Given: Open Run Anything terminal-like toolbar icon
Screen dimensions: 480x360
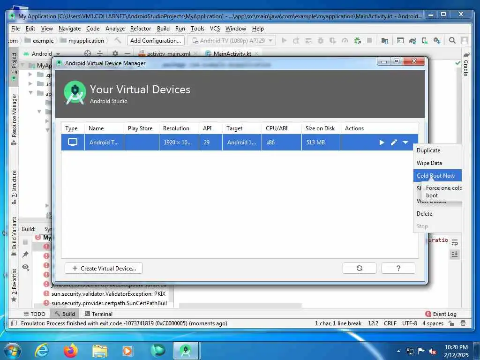Looking at the screenshot, I should pyautogui.click(x=400, y=40).
